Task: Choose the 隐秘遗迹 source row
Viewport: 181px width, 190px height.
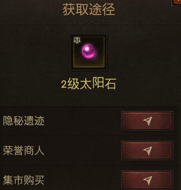Action: coord(89,121)
